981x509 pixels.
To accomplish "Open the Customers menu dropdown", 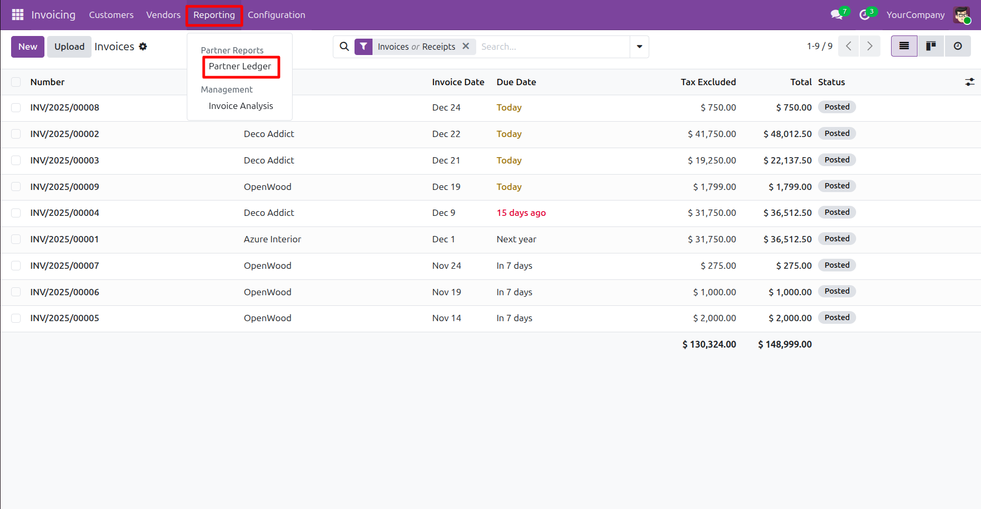I will (111, 15).
